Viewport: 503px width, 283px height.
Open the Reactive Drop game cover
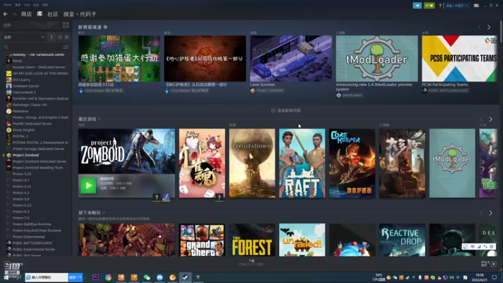(x=402, y=240)
